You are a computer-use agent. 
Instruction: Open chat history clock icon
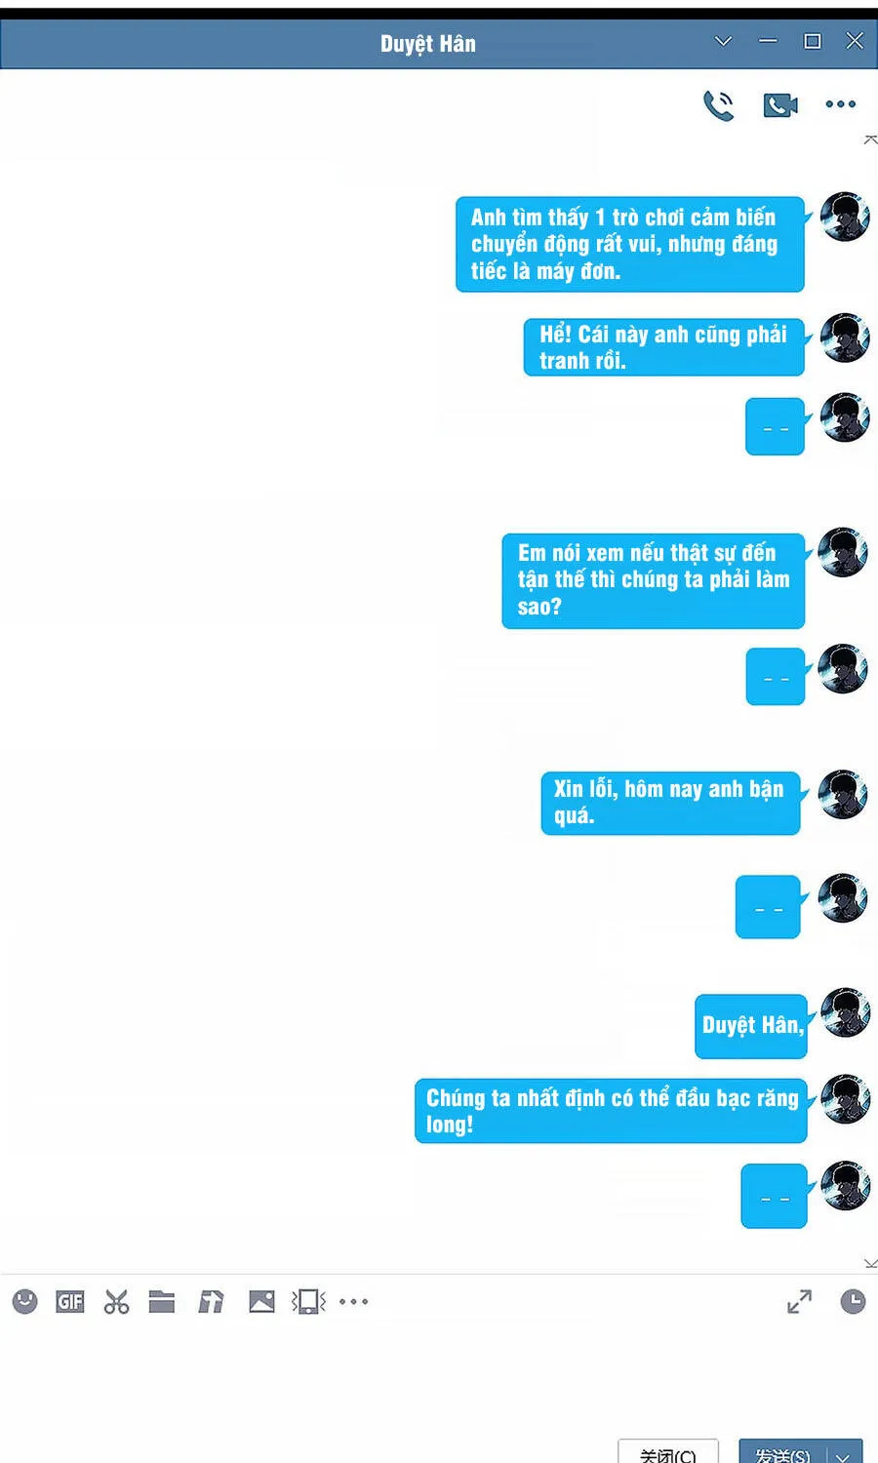click(853, 1301)
